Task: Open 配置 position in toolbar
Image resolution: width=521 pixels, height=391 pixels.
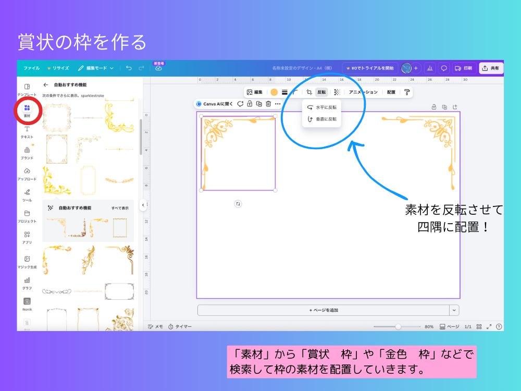Action: click(391, 92)
